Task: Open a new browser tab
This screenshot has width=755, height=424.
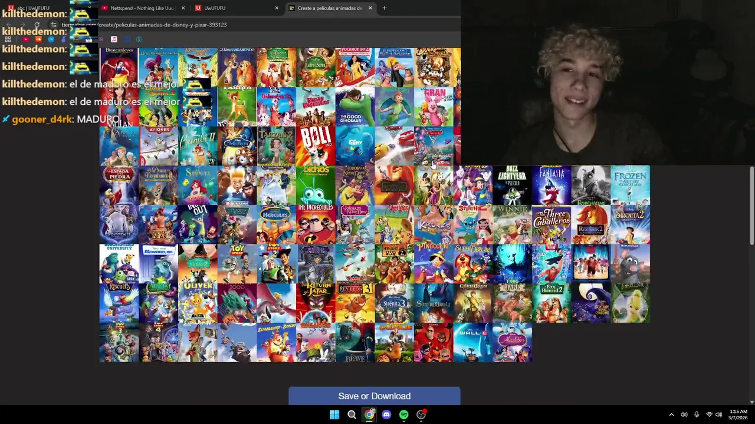Action: (384, 8)
